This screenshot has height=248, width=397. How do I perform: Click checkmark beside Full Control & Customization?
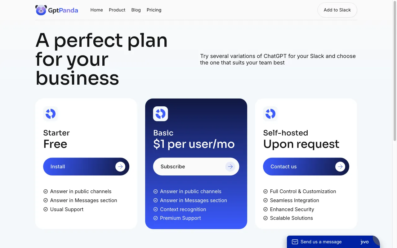pyautogui.click(x=265, y=192)
